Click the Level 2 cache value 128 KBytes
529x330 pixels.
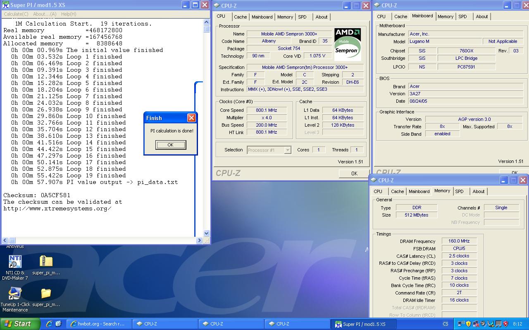[343, 125]
